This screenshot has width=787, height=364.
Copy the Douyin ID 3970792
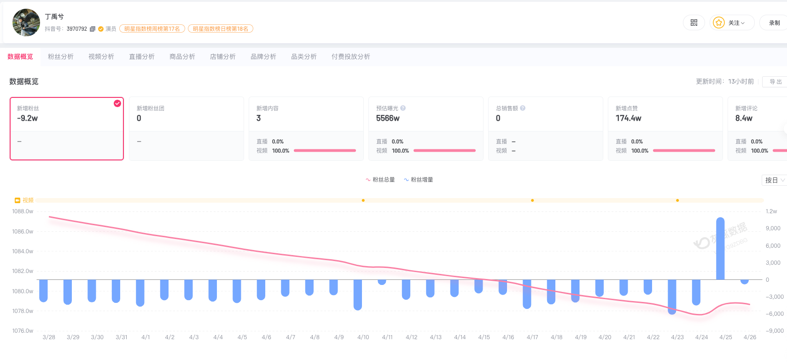[x=93, y=29]
